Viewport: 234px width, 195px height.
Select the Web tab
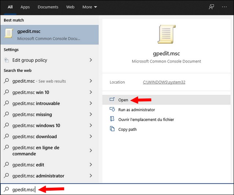tap(70, 7)
